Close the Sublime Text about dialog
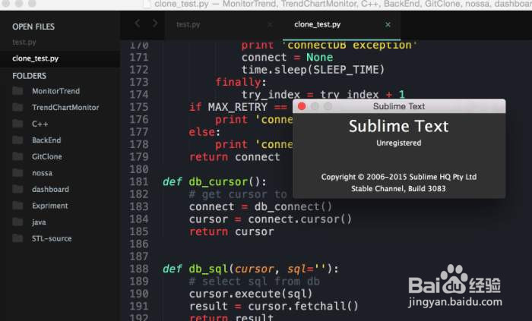The height and width of the screenshot is (321, 532). (x=302, y=106)
